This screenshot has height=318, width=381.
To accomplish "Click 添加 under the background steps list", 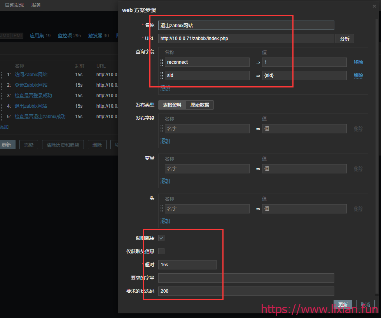I will click(4, 127).
